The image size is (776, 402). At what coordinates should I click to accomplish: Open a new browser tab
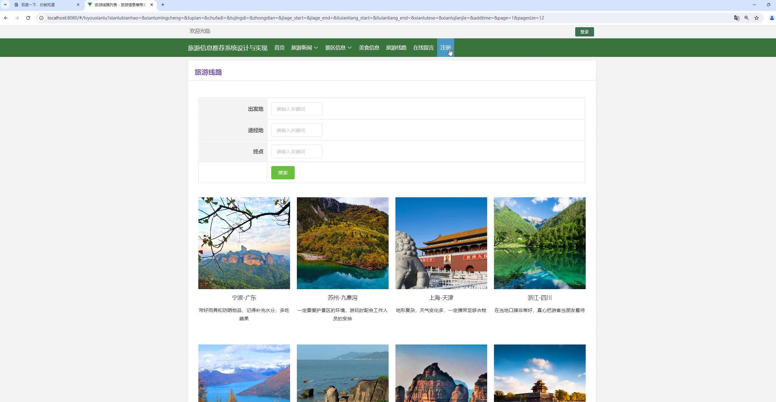tap(163, 5)
